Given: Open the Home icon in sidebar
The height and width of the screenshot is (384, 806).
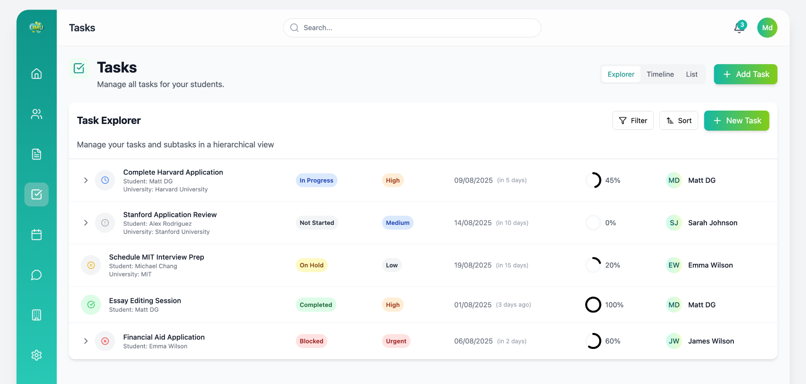Looking at the screenshot, I should pos(37,74).
